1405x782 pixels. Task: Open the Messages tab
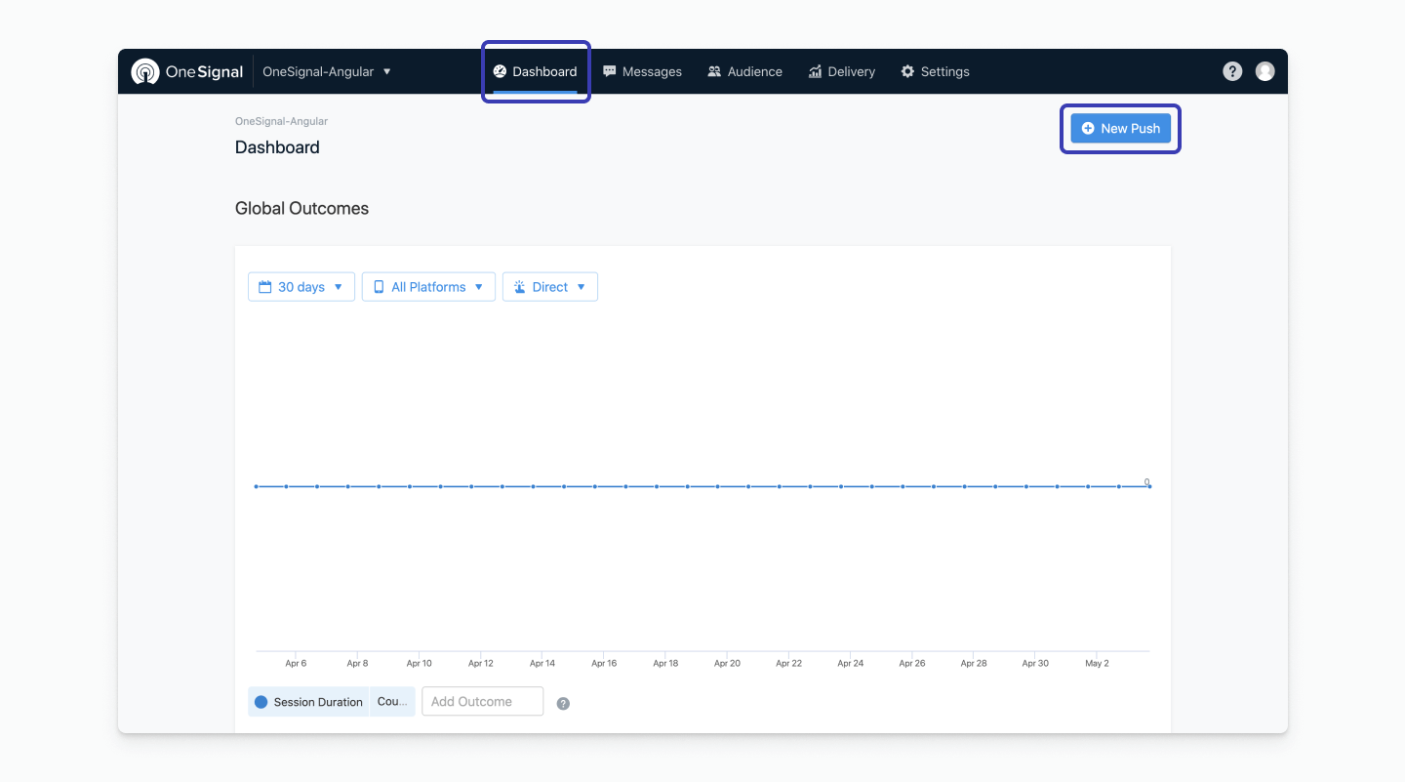click(x=642, y=71)
